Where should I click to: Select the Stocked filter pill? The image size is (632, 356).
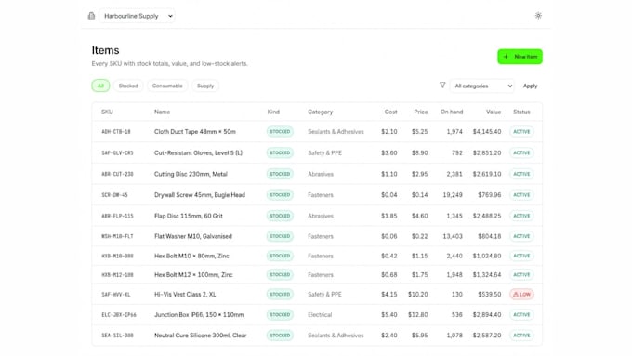128,86
